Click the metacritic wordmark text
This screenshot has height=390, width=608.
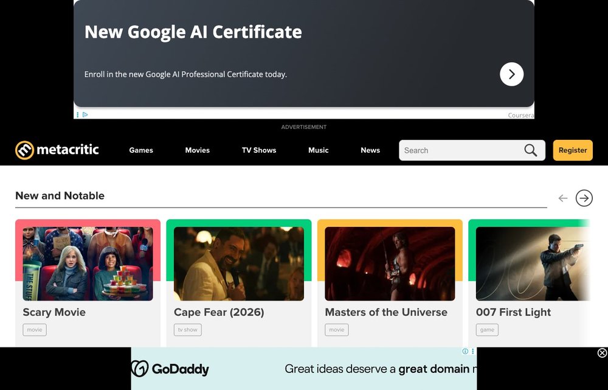(68, 150)
